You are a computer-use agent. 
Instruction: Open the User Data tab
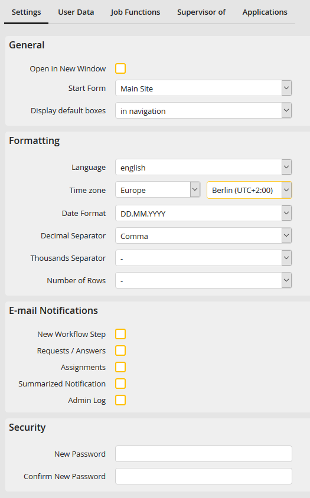pos(76,12)
